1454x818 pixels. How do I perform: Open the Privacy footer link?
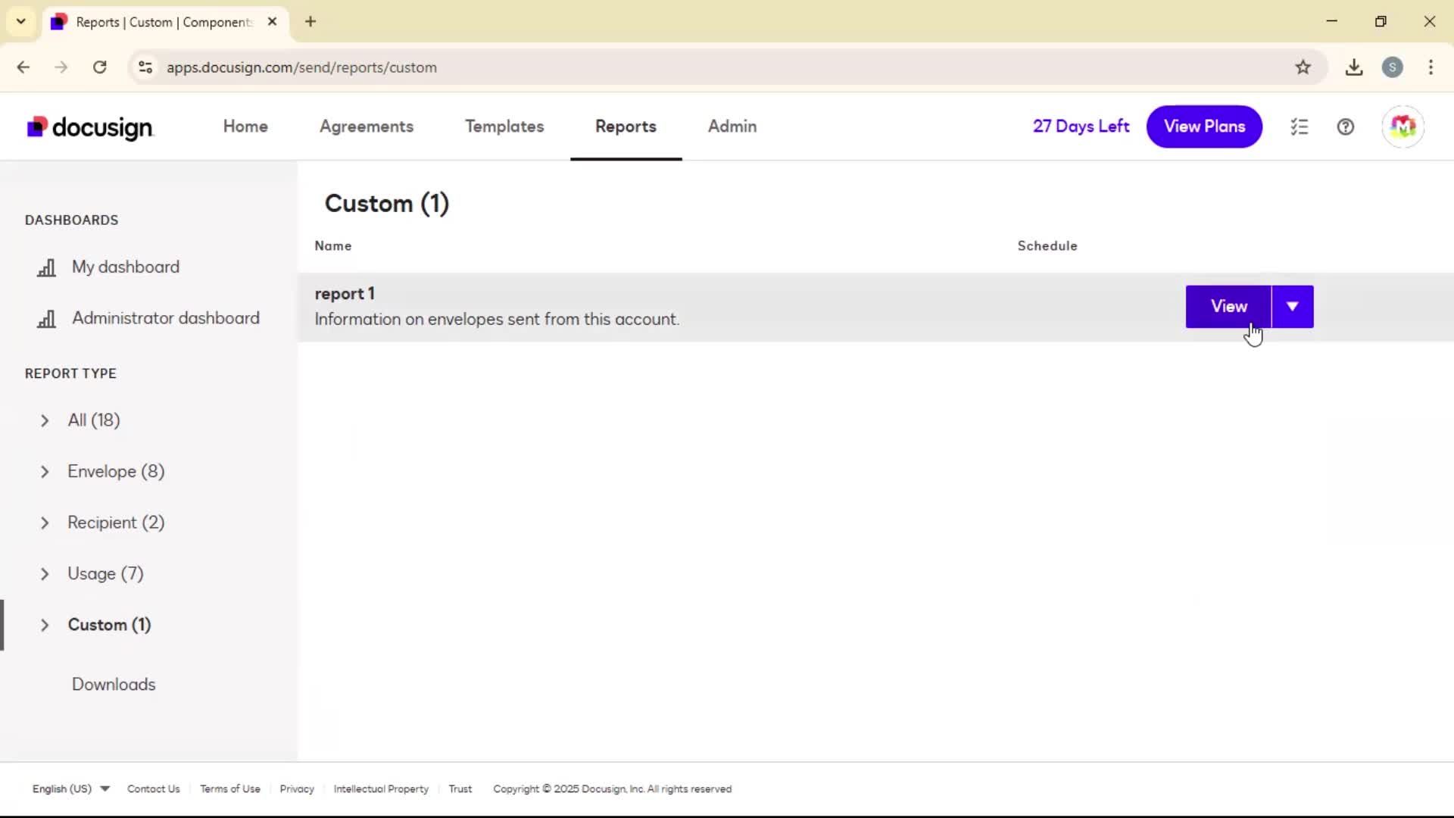pos(297,788)
